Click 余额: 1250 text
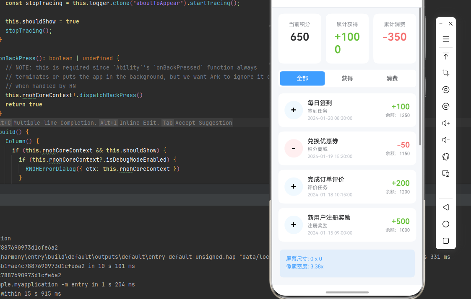 398,115
